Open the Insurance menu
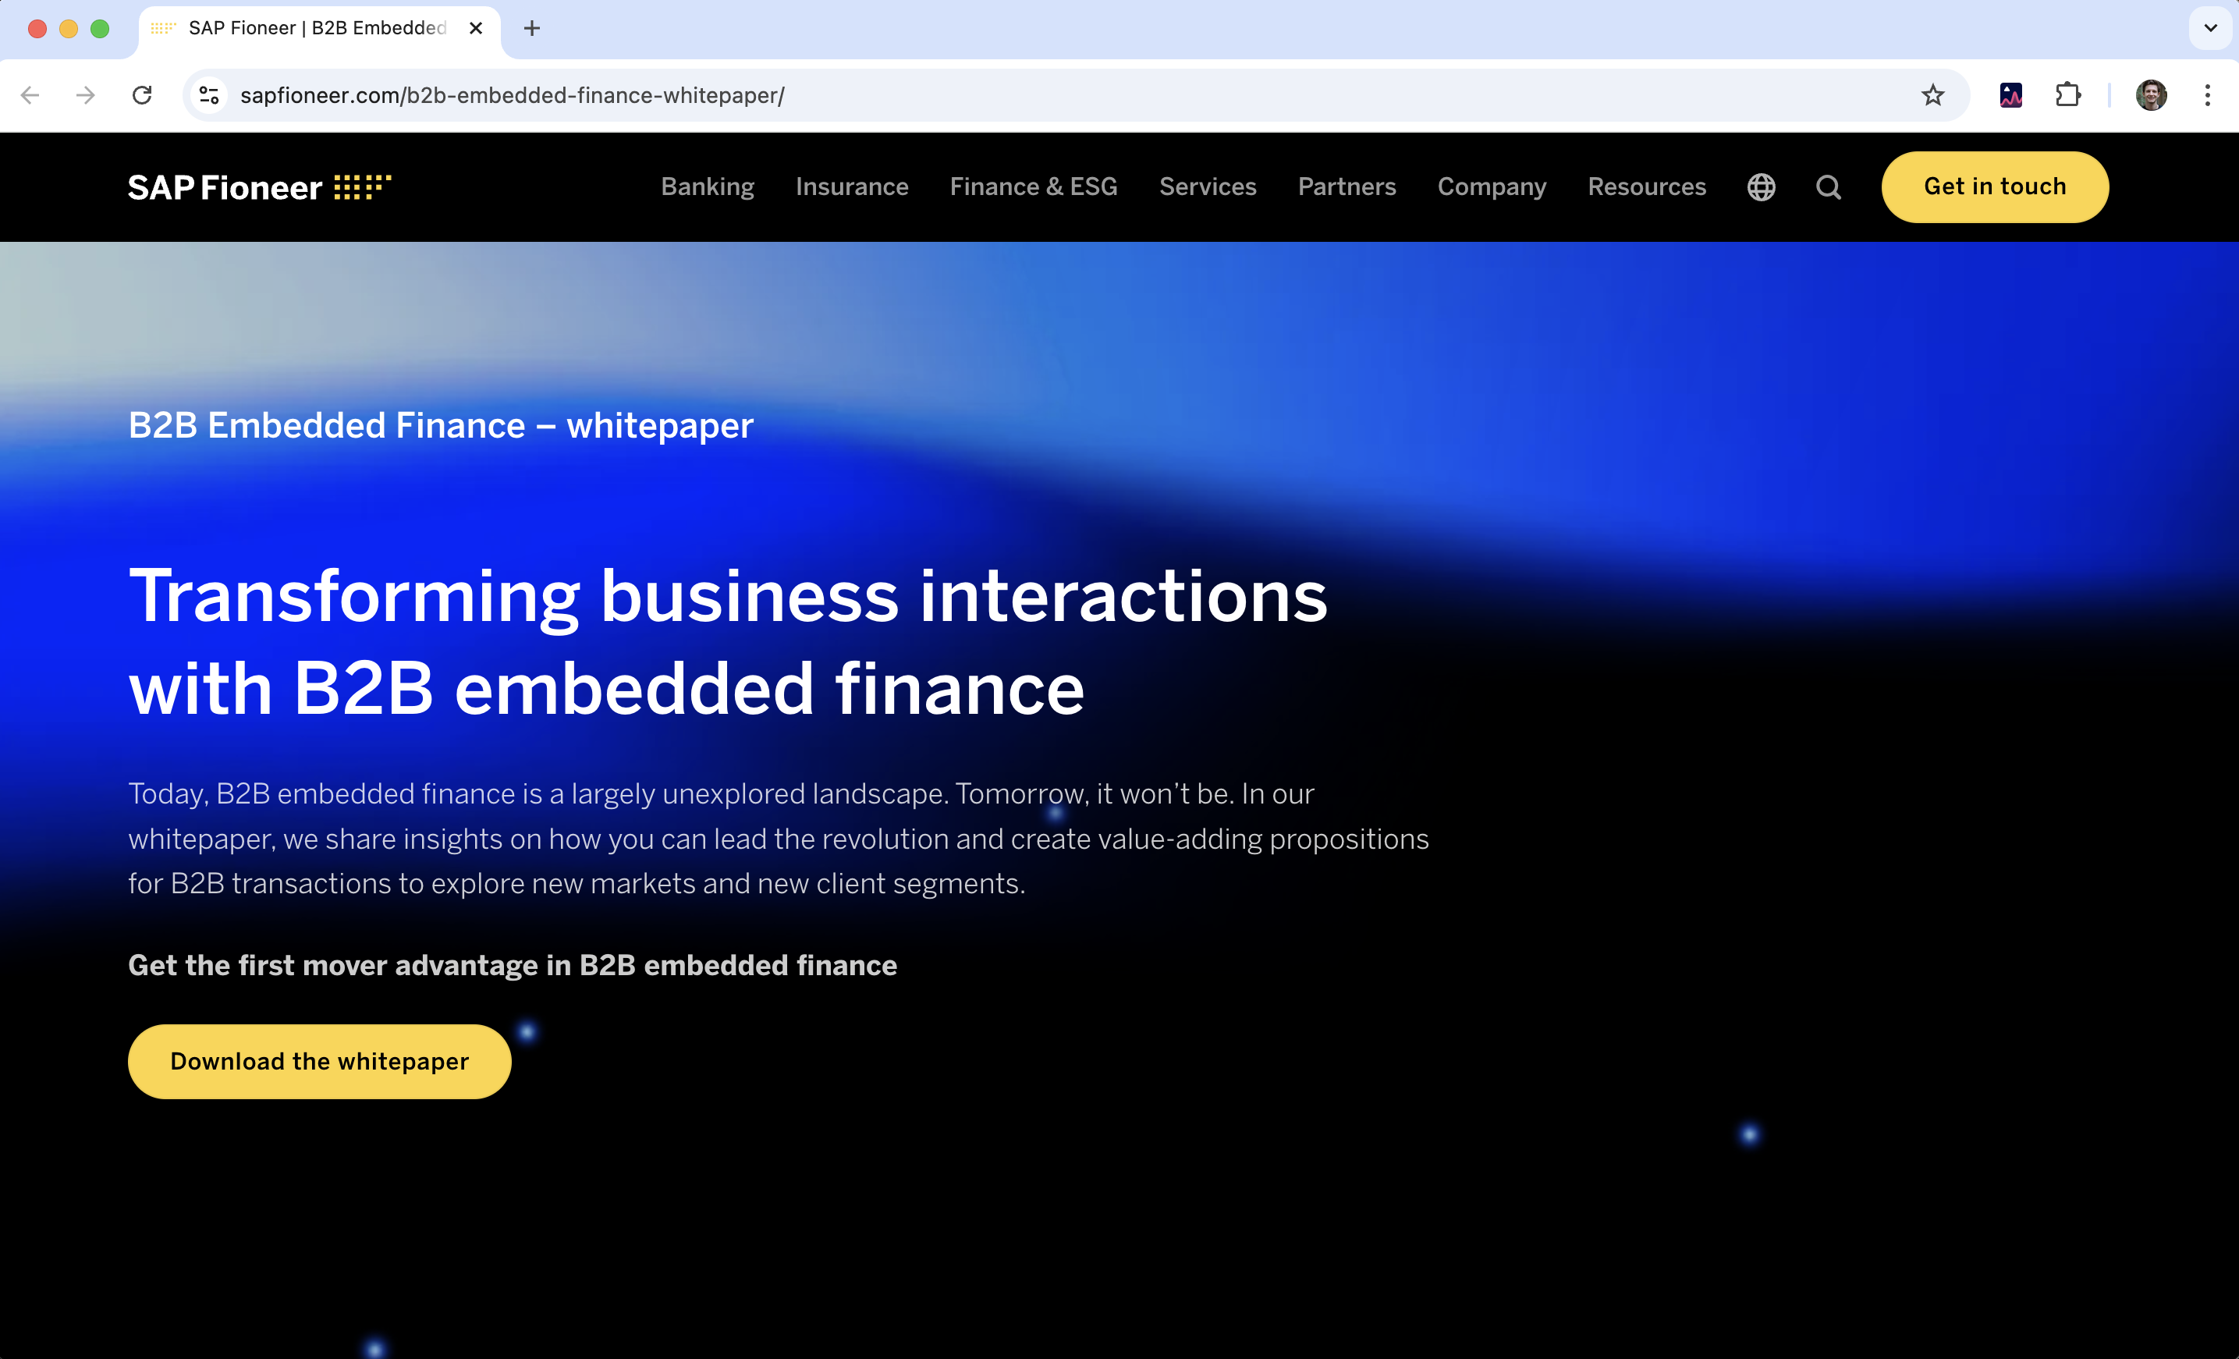2239x1359 pixels. coord(851,187)
